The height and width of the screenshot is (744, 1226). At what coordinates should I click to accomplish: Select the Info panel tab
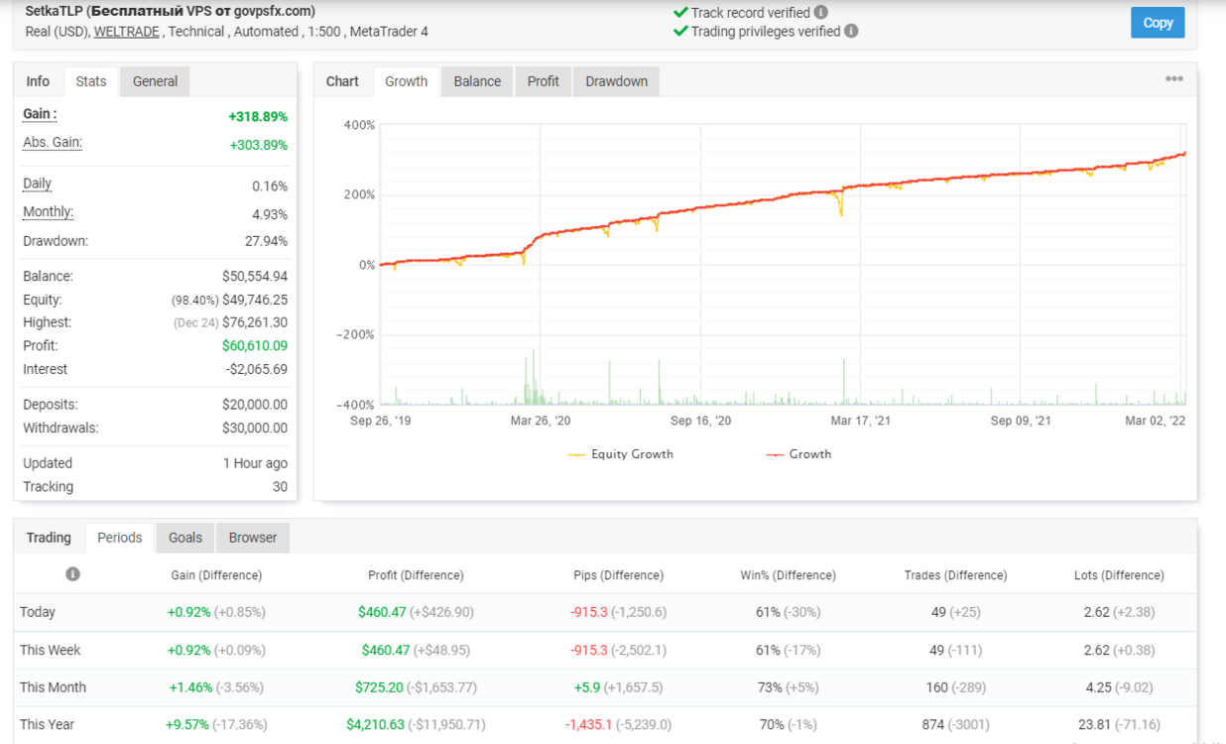[x=38, y=81]
